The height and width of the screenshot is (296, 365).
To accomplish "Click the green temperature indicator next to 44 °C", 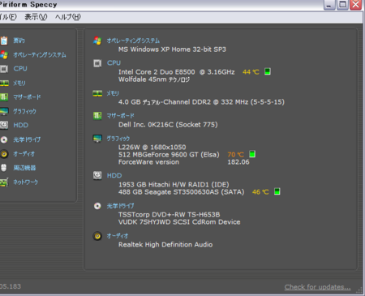I will 268,71.
